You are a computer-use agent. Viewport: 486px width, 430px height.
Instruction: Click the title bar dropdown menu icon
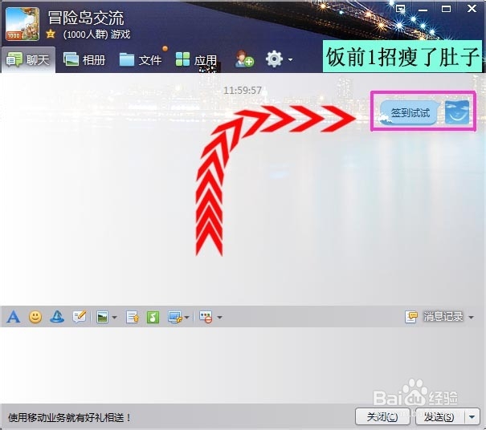(x=401, y=9)
